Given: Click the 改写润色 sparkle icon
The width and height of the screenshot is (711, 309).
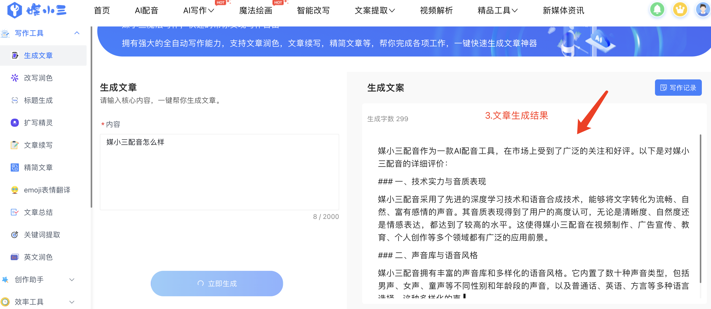Looking at the screenshot, I should 15,78.
